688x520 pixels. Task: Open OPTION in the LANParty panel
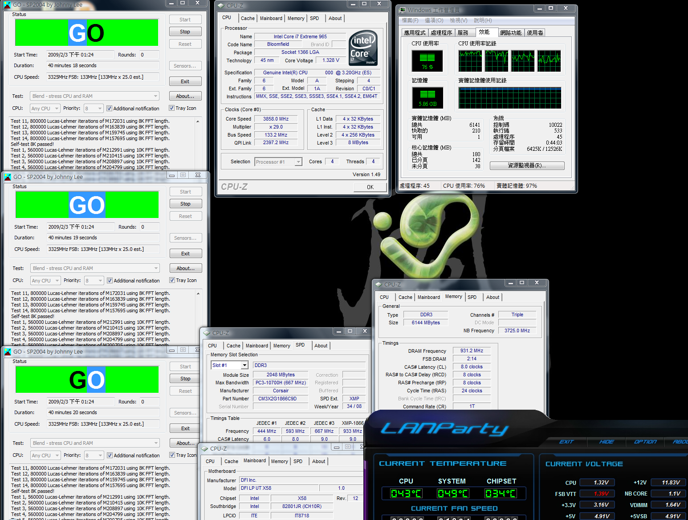coord(645,442)
